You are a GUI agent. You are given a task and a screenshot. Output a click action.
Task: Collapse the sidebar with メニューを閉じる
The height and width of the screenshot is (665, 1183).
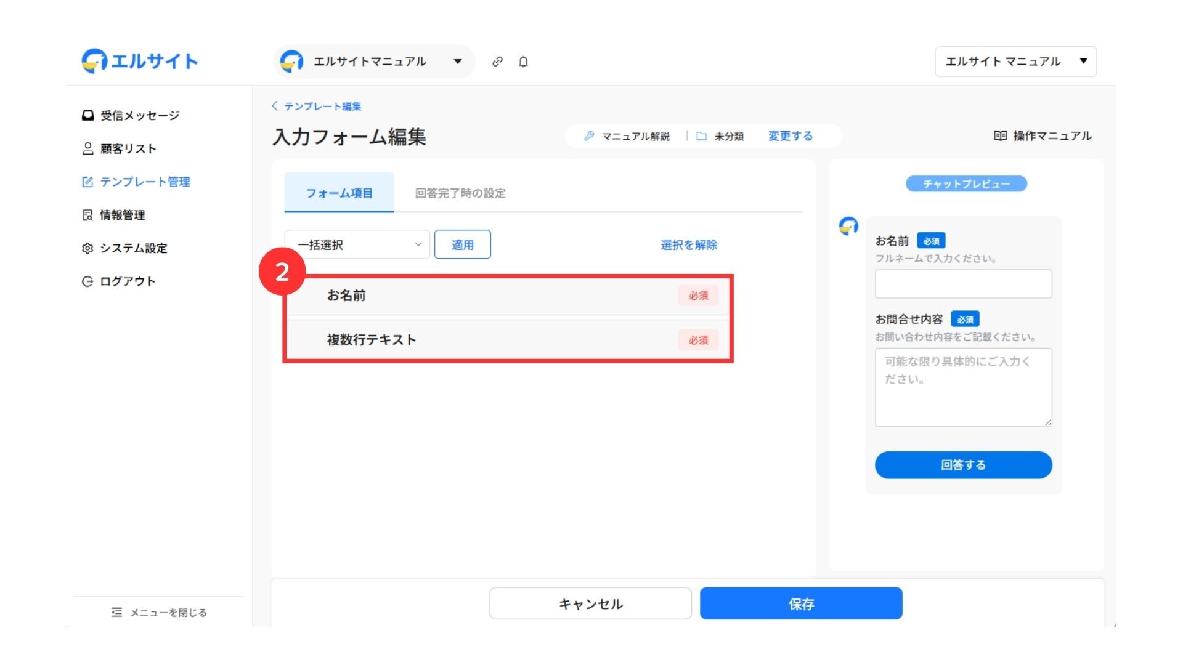[159, 613]
